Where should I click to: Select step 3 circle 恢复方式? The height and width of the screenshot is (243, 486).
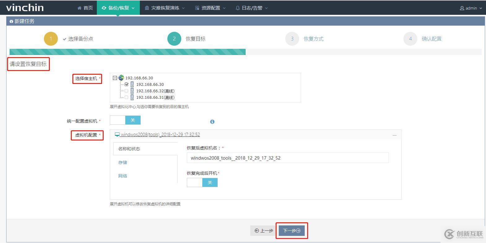tap(292, 39)
